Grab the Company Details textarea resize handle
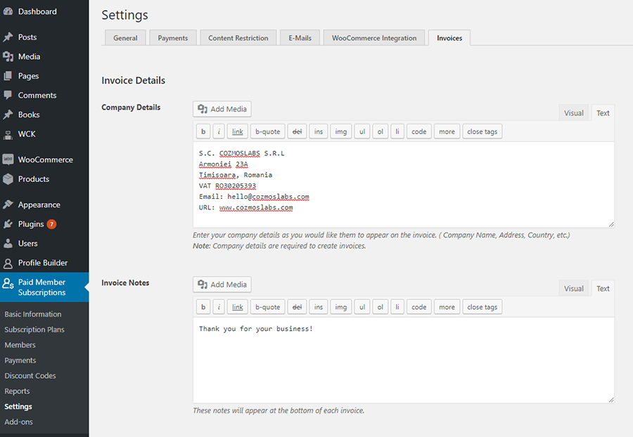Screen dimensions: 633x437 610,224
